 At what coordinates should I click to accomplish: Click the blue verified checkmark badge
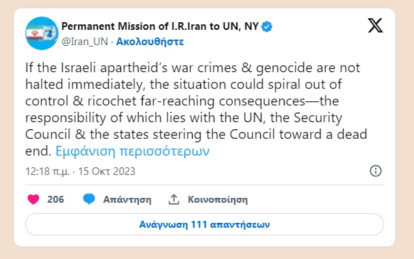coord(266,26)
